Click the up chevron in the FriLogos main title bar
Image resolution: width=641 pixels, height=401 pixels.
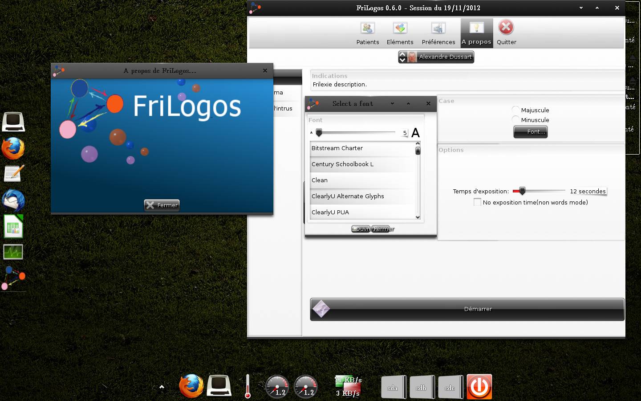point(597,8)
